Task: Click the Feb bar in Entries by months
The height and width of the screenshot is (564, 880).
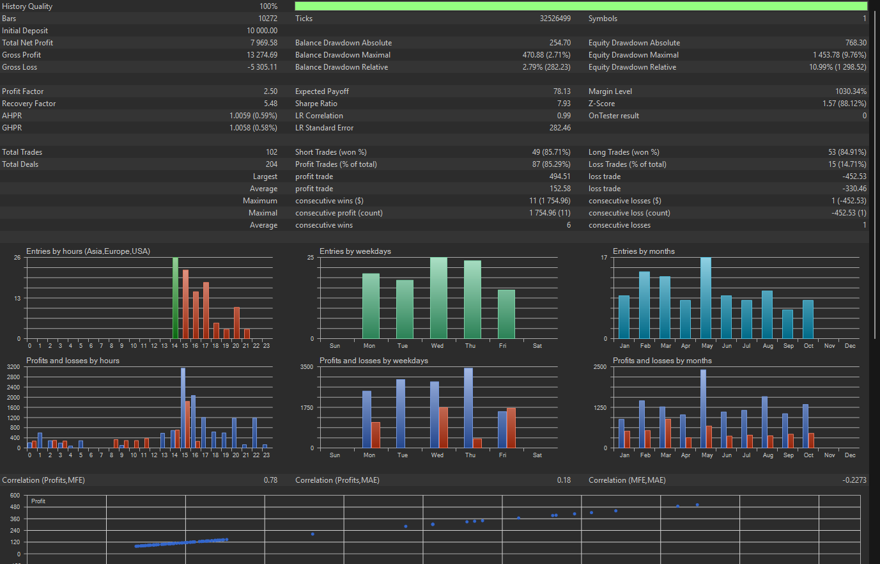Action: [x=644, y=305]
